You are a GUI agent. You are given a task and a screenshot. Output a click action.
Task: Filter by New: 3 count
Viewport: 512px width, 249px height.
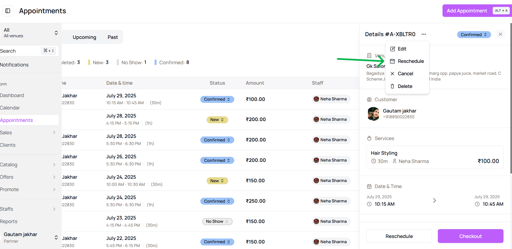(x=98, y=63)
